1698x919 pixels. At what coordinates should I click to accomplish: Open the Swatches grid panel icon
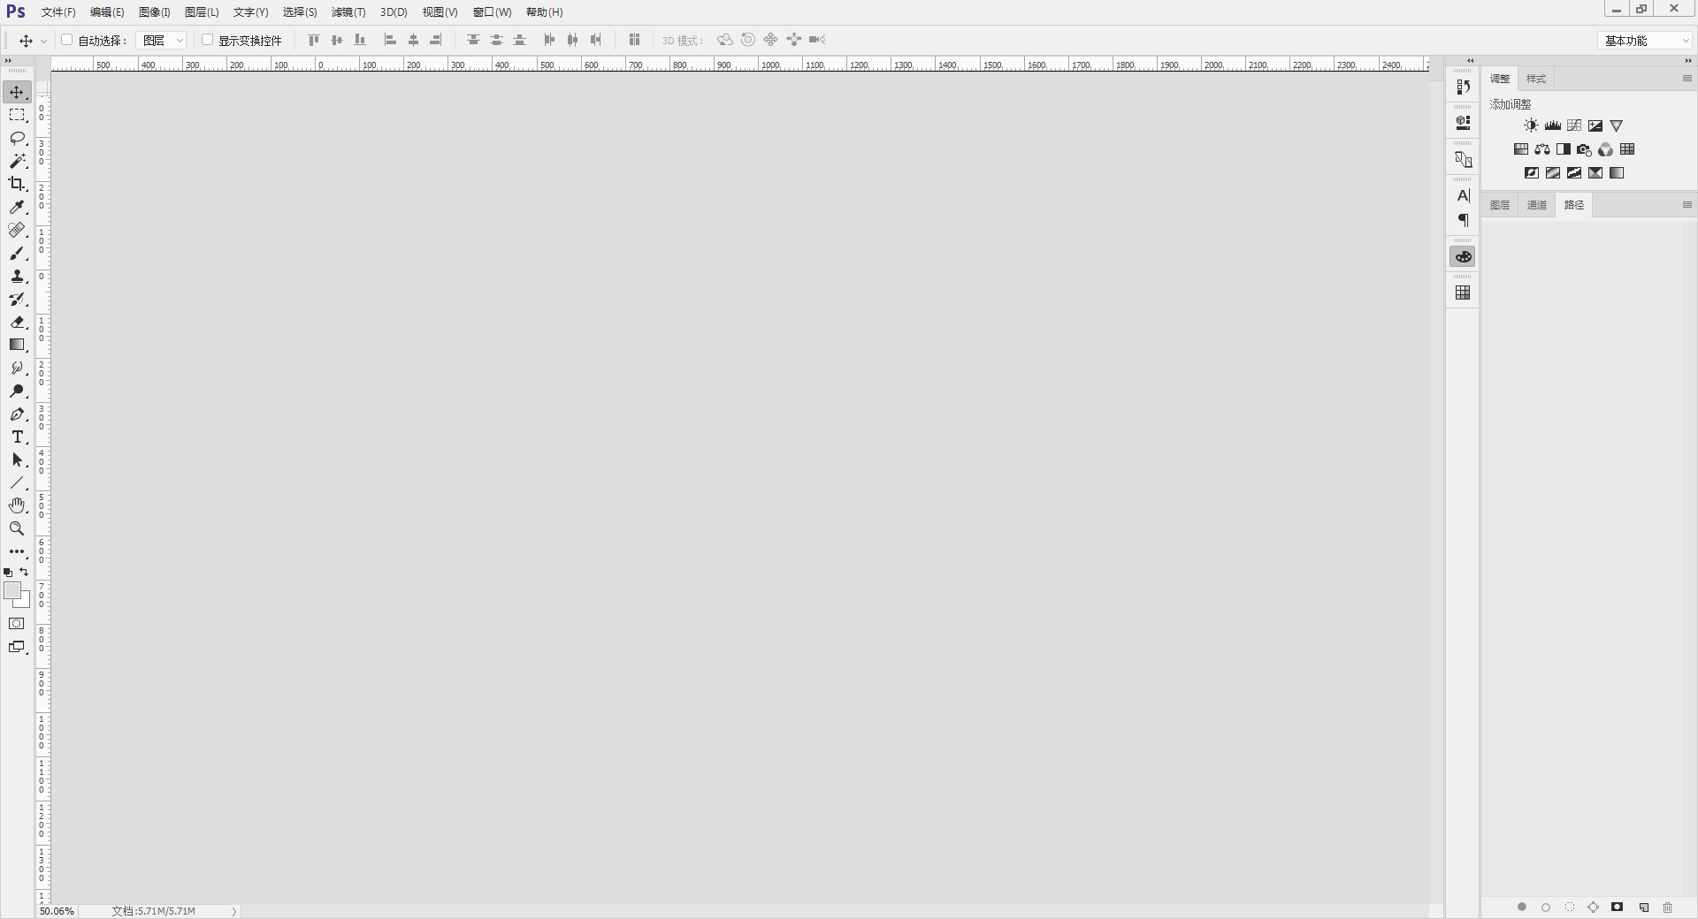1463,292
